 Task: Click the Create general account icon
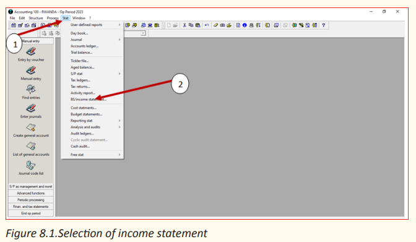pos(31,127)
